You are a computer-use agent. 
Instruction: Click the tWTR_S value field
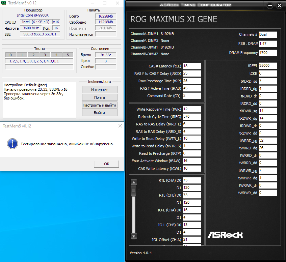click(192, 146)
